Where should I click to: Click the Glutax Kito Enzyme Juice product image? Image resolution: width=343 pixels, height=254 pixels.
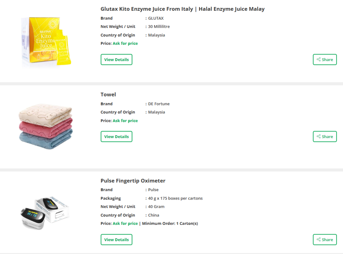[x=45, y=41]
